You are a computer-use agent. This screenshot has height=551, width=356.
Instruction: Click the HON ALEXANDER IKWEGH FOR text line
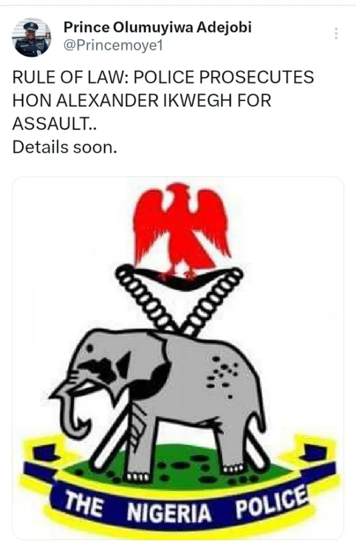142,100
